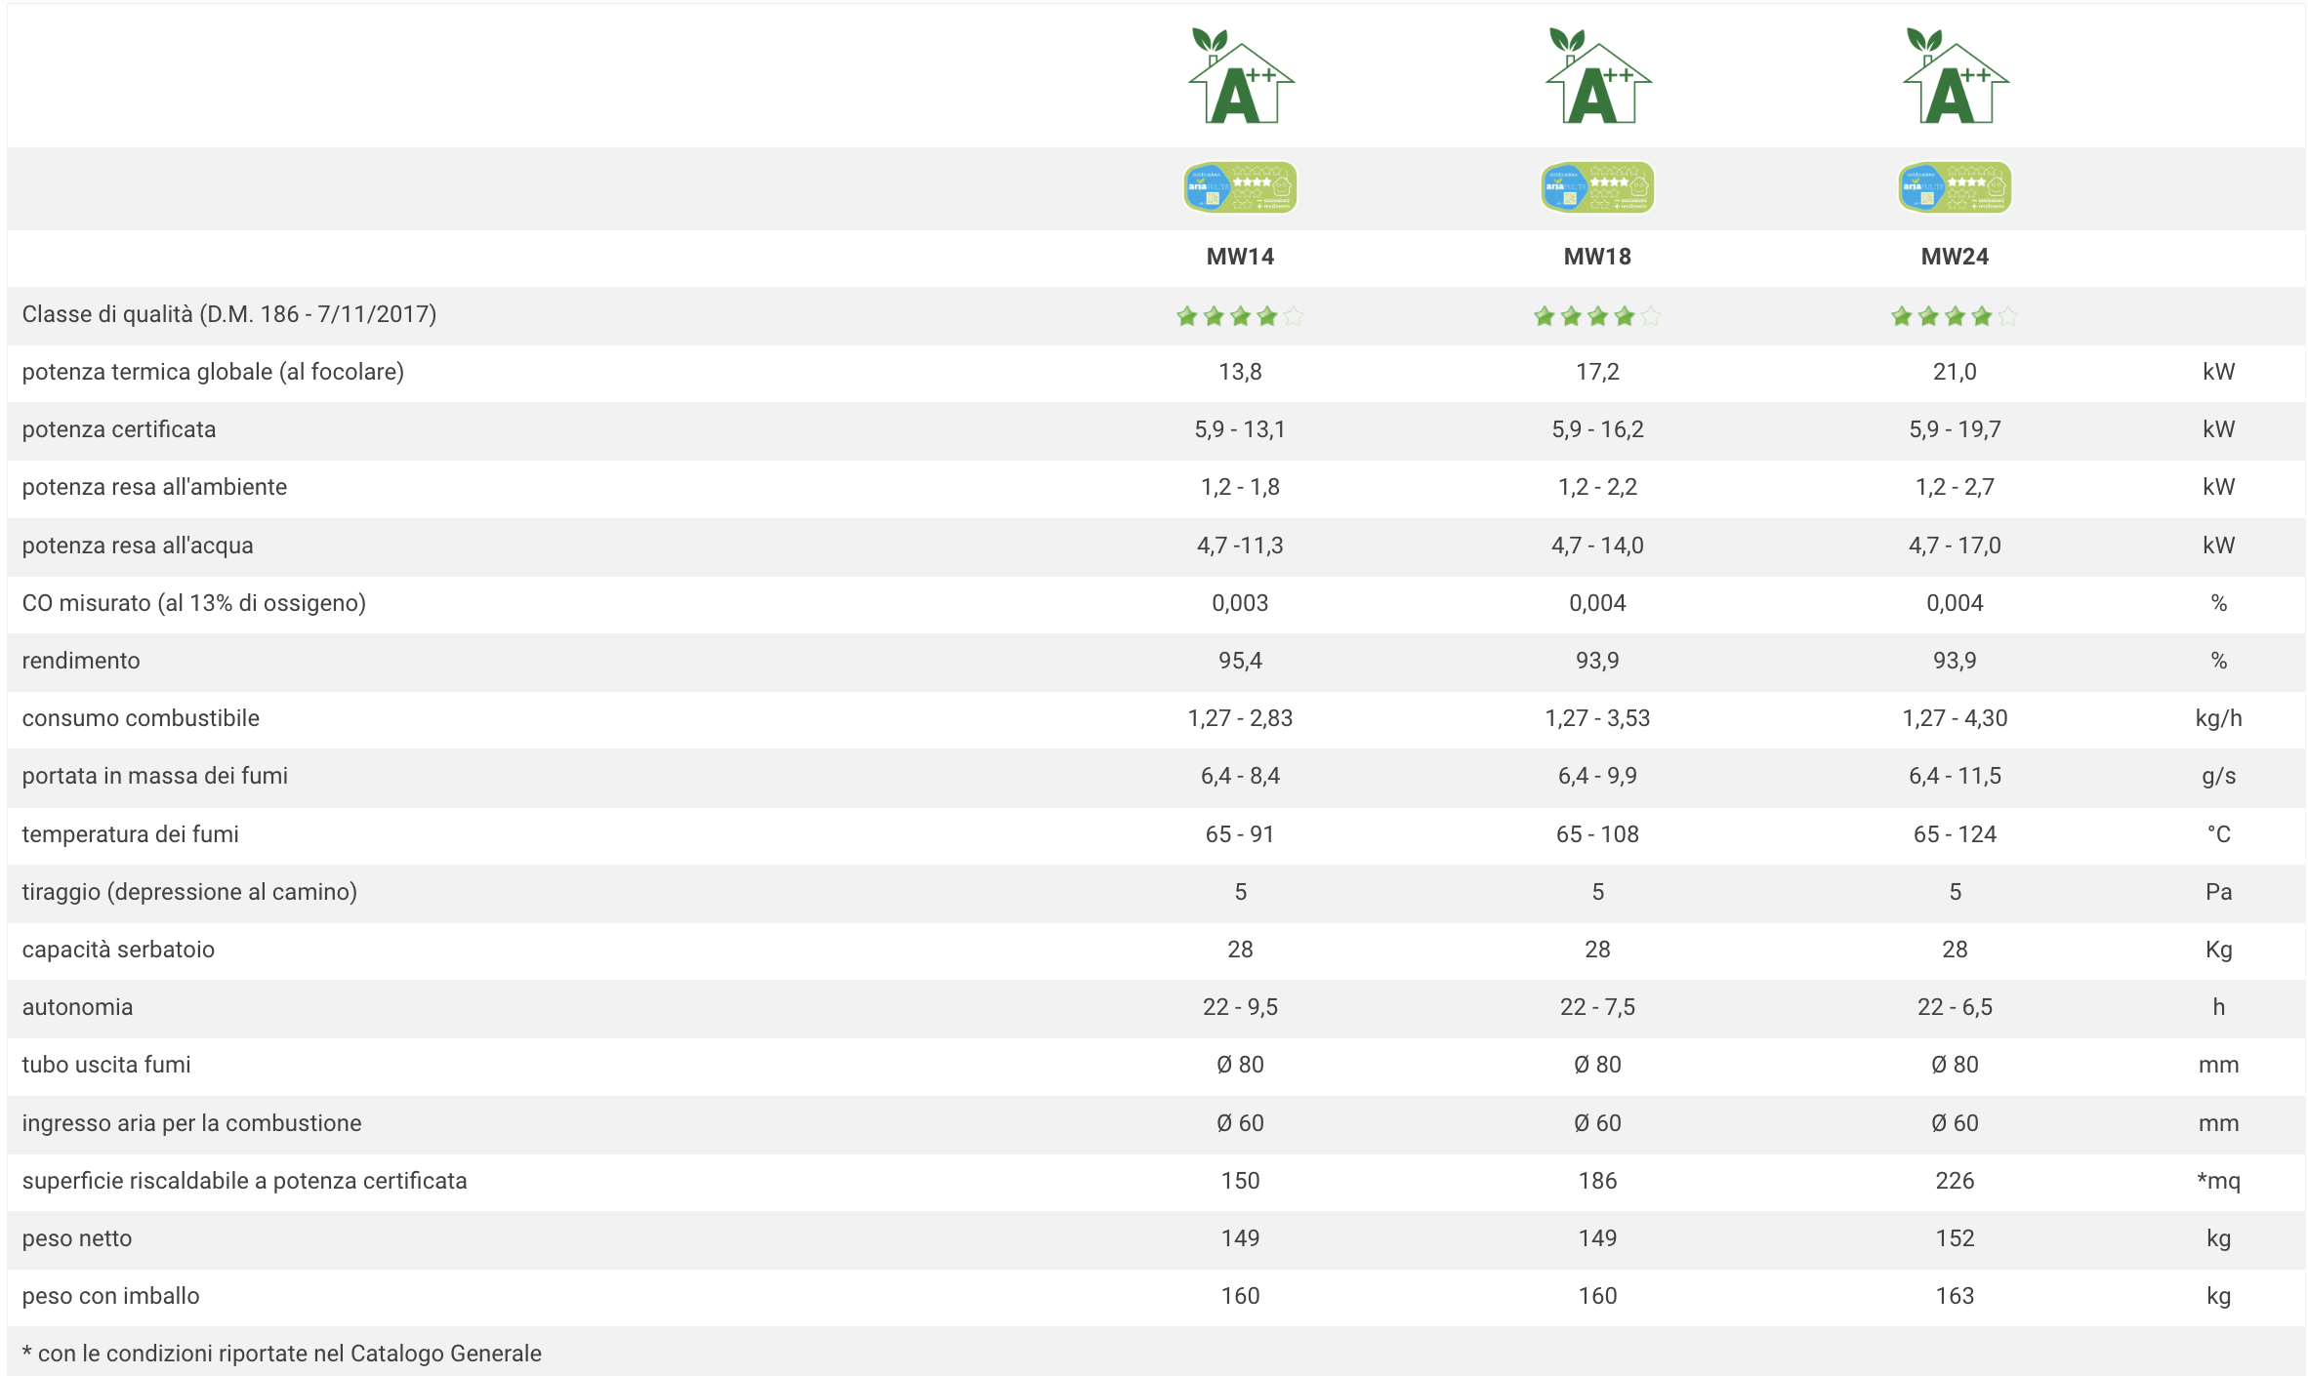
Task: Open the ariaPulita certification badge under MW14
Action: (x=1240, y=187)
